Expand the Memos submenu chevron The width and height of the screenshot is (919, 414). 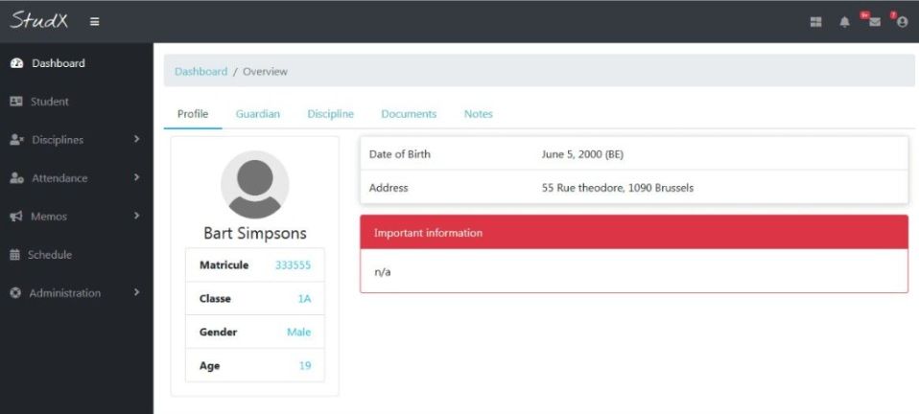(136, 216)
